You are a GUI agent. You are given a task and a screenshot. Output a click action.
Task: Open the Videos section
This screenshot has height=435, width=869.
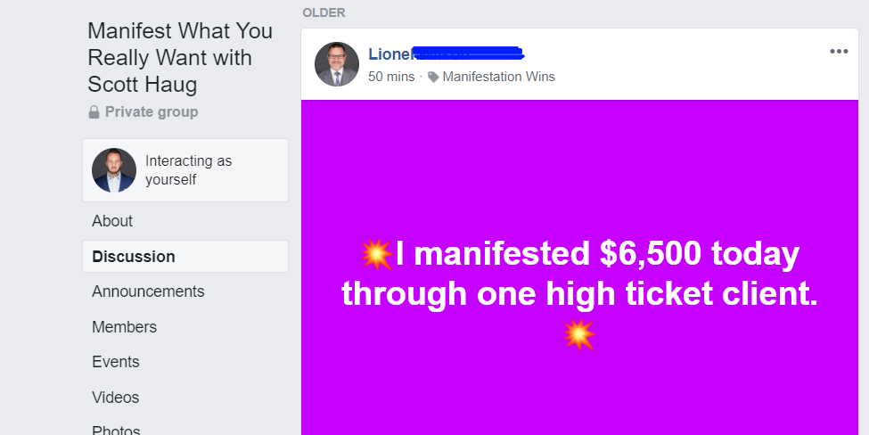tap(116, 398)
